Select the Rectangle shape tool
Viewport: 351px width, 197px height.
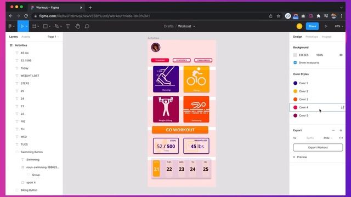pyautogui.click(x=45, y=26)
